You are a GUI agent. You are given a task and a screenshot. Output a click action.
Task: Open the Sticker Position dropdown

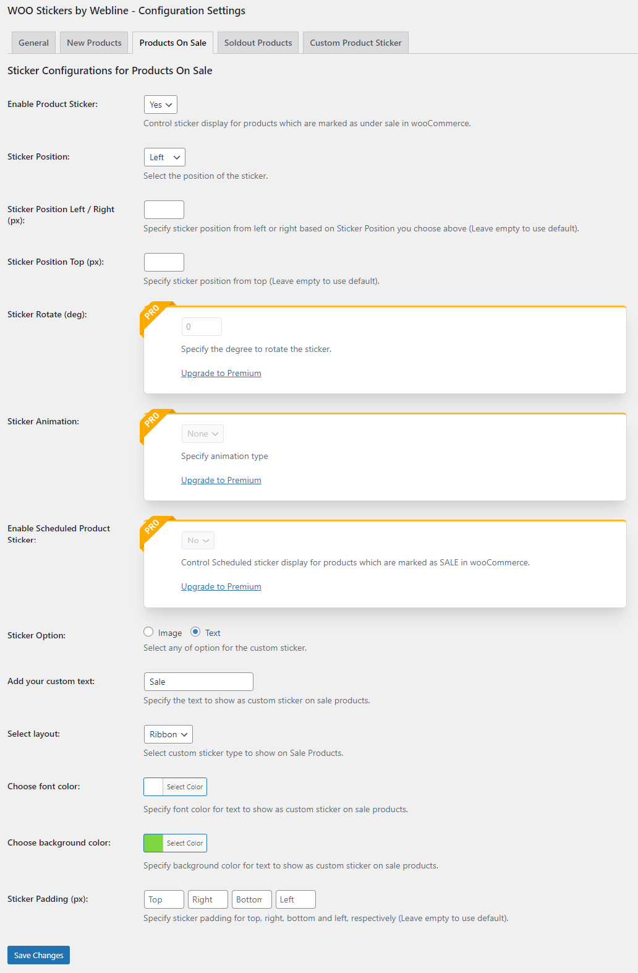point(164,157)
